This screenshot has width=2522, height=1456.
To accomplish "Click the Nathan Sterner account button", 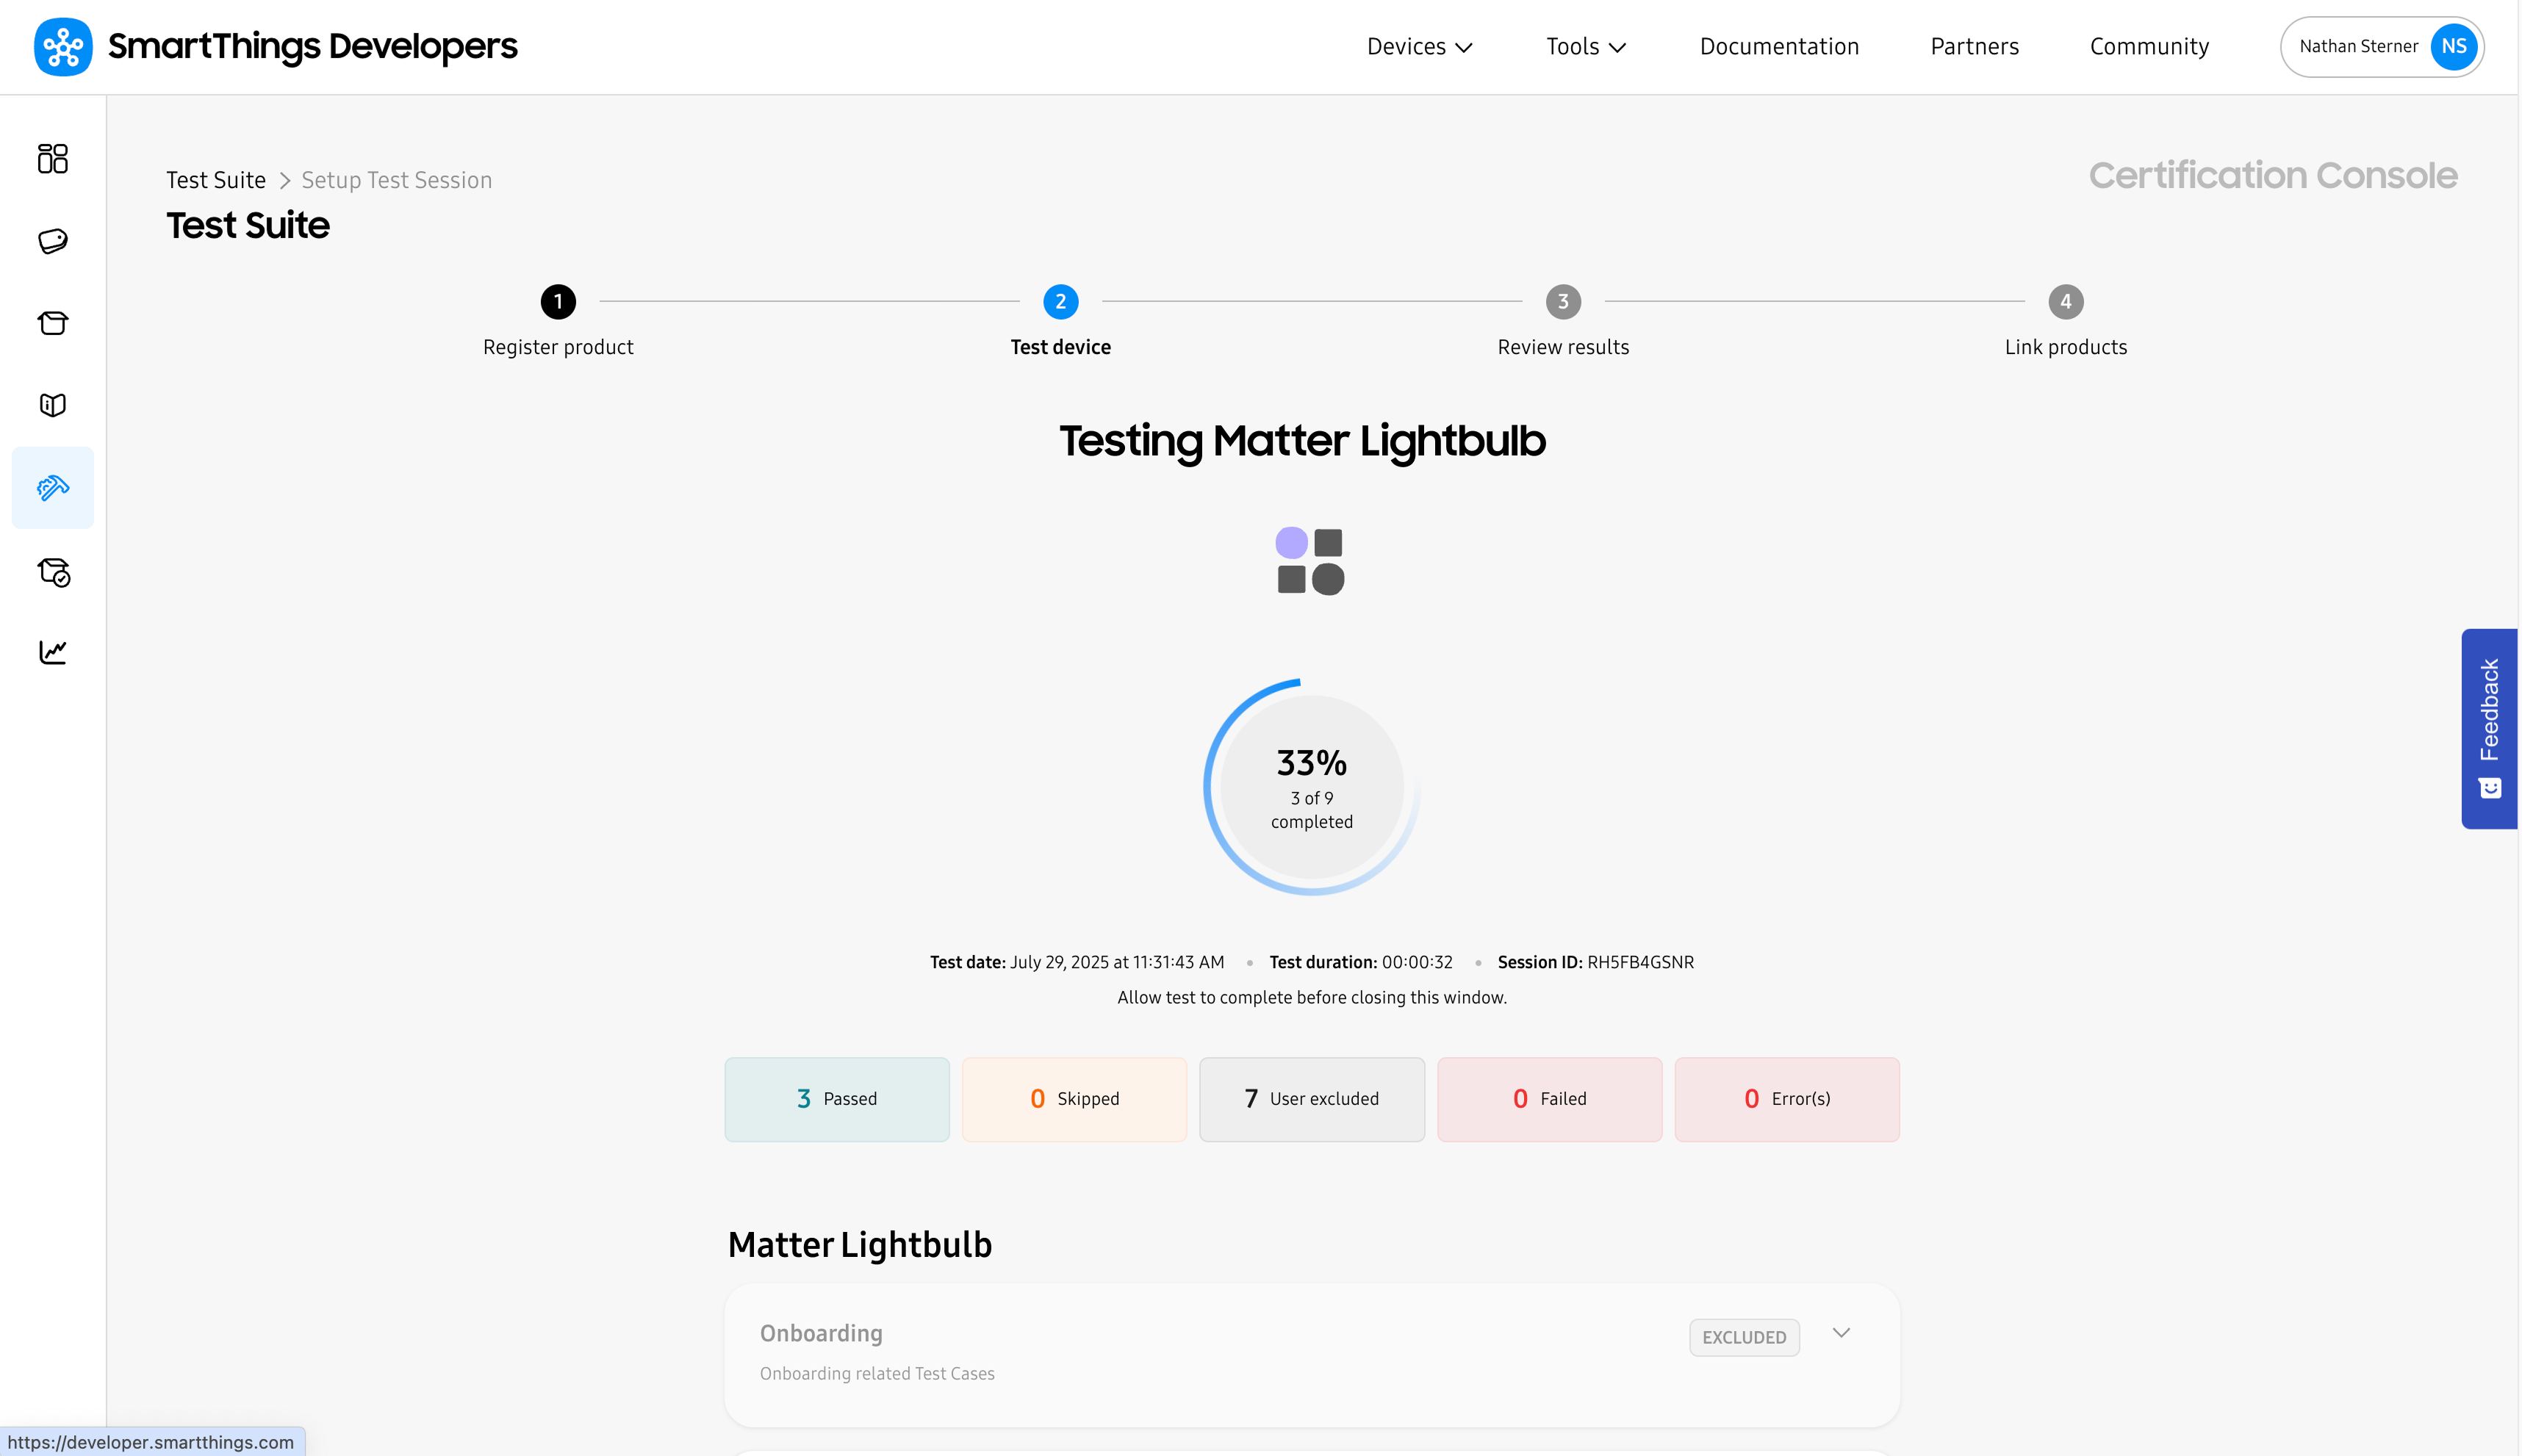I will (x=2382, y=46).
